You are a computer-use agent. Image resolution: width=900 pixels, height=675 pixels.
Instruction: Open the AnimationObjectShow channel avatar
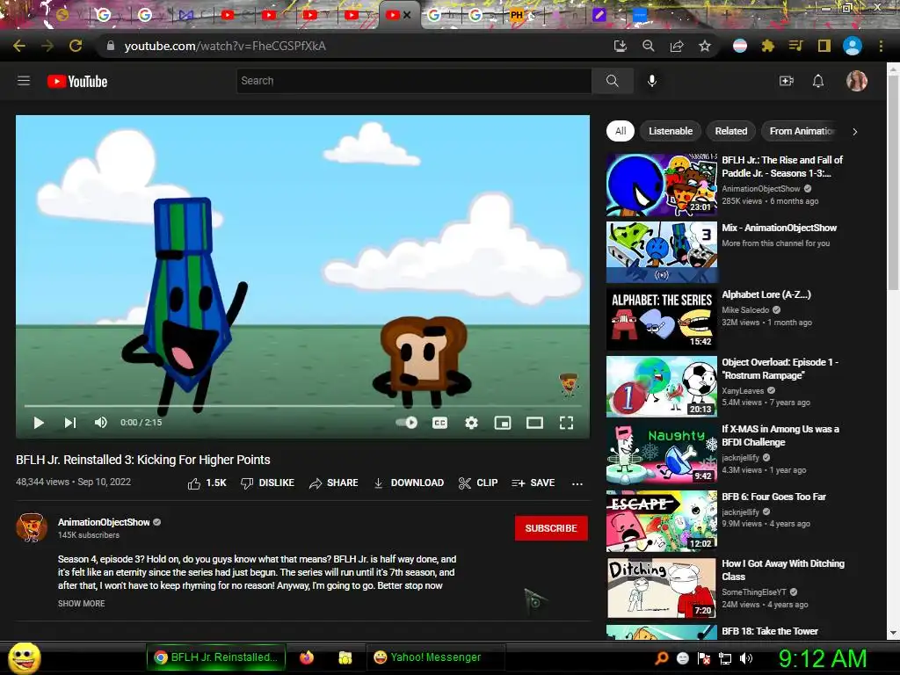pyautogui.click(x=32, y=527)
